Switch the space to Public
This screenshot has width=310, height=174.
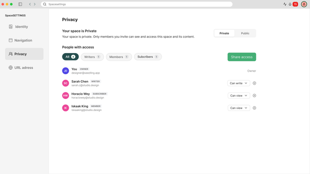(245, 33)
